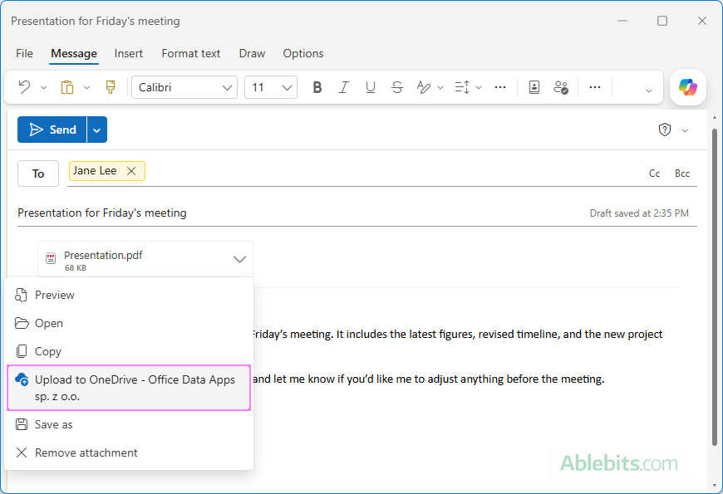Click the scroll down arrow
Screen dimensions: 723x494
(x=715, y=487)
